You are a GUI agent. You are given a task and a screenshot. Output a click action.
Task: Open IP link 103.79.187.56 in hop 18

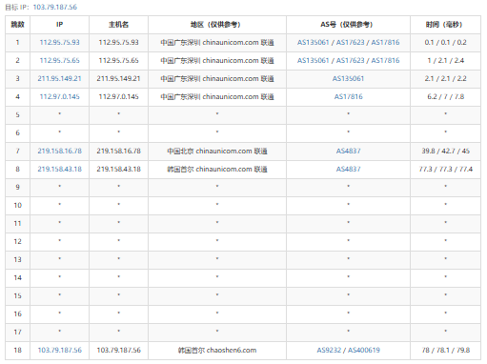point(59,350)
